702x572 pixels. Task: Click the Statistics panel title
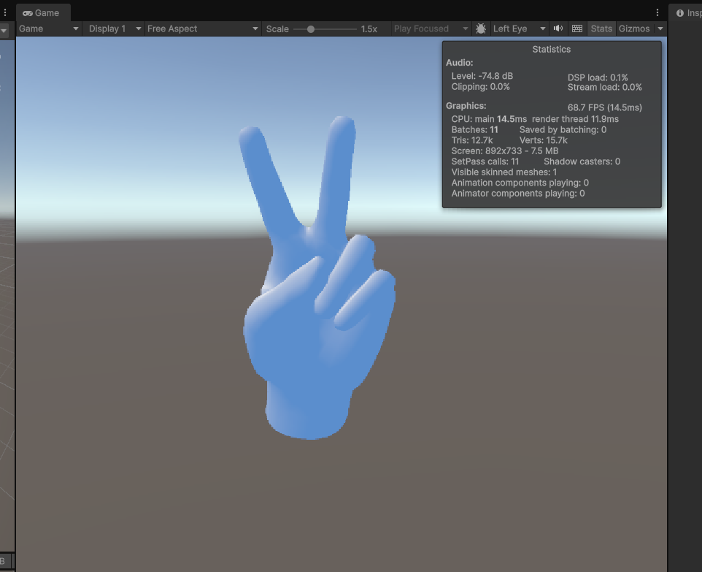click(551, 50)
